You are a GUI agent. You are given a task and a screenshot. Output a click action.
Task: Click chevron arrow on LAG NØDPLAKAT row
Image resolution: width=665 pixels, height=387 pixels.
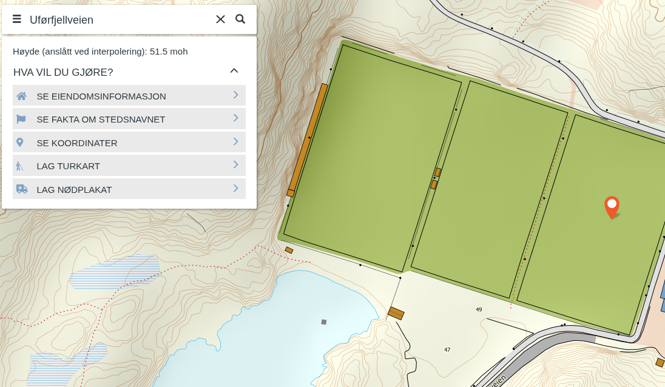[236, 188]
